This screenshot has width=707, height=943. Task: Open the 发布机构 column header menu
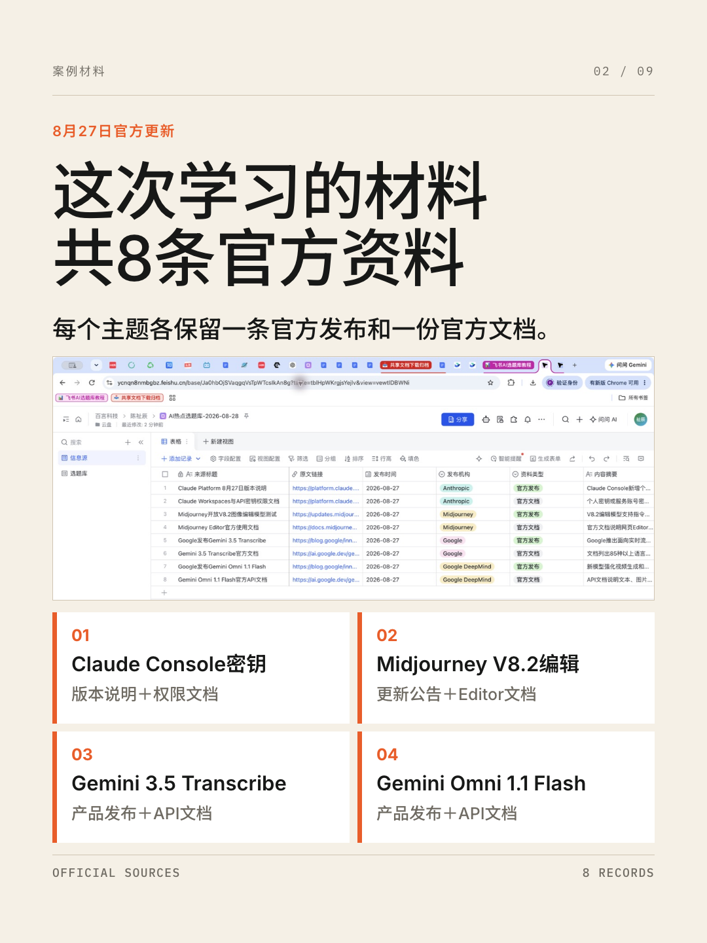pyautogui.click(x=473, y=474)
